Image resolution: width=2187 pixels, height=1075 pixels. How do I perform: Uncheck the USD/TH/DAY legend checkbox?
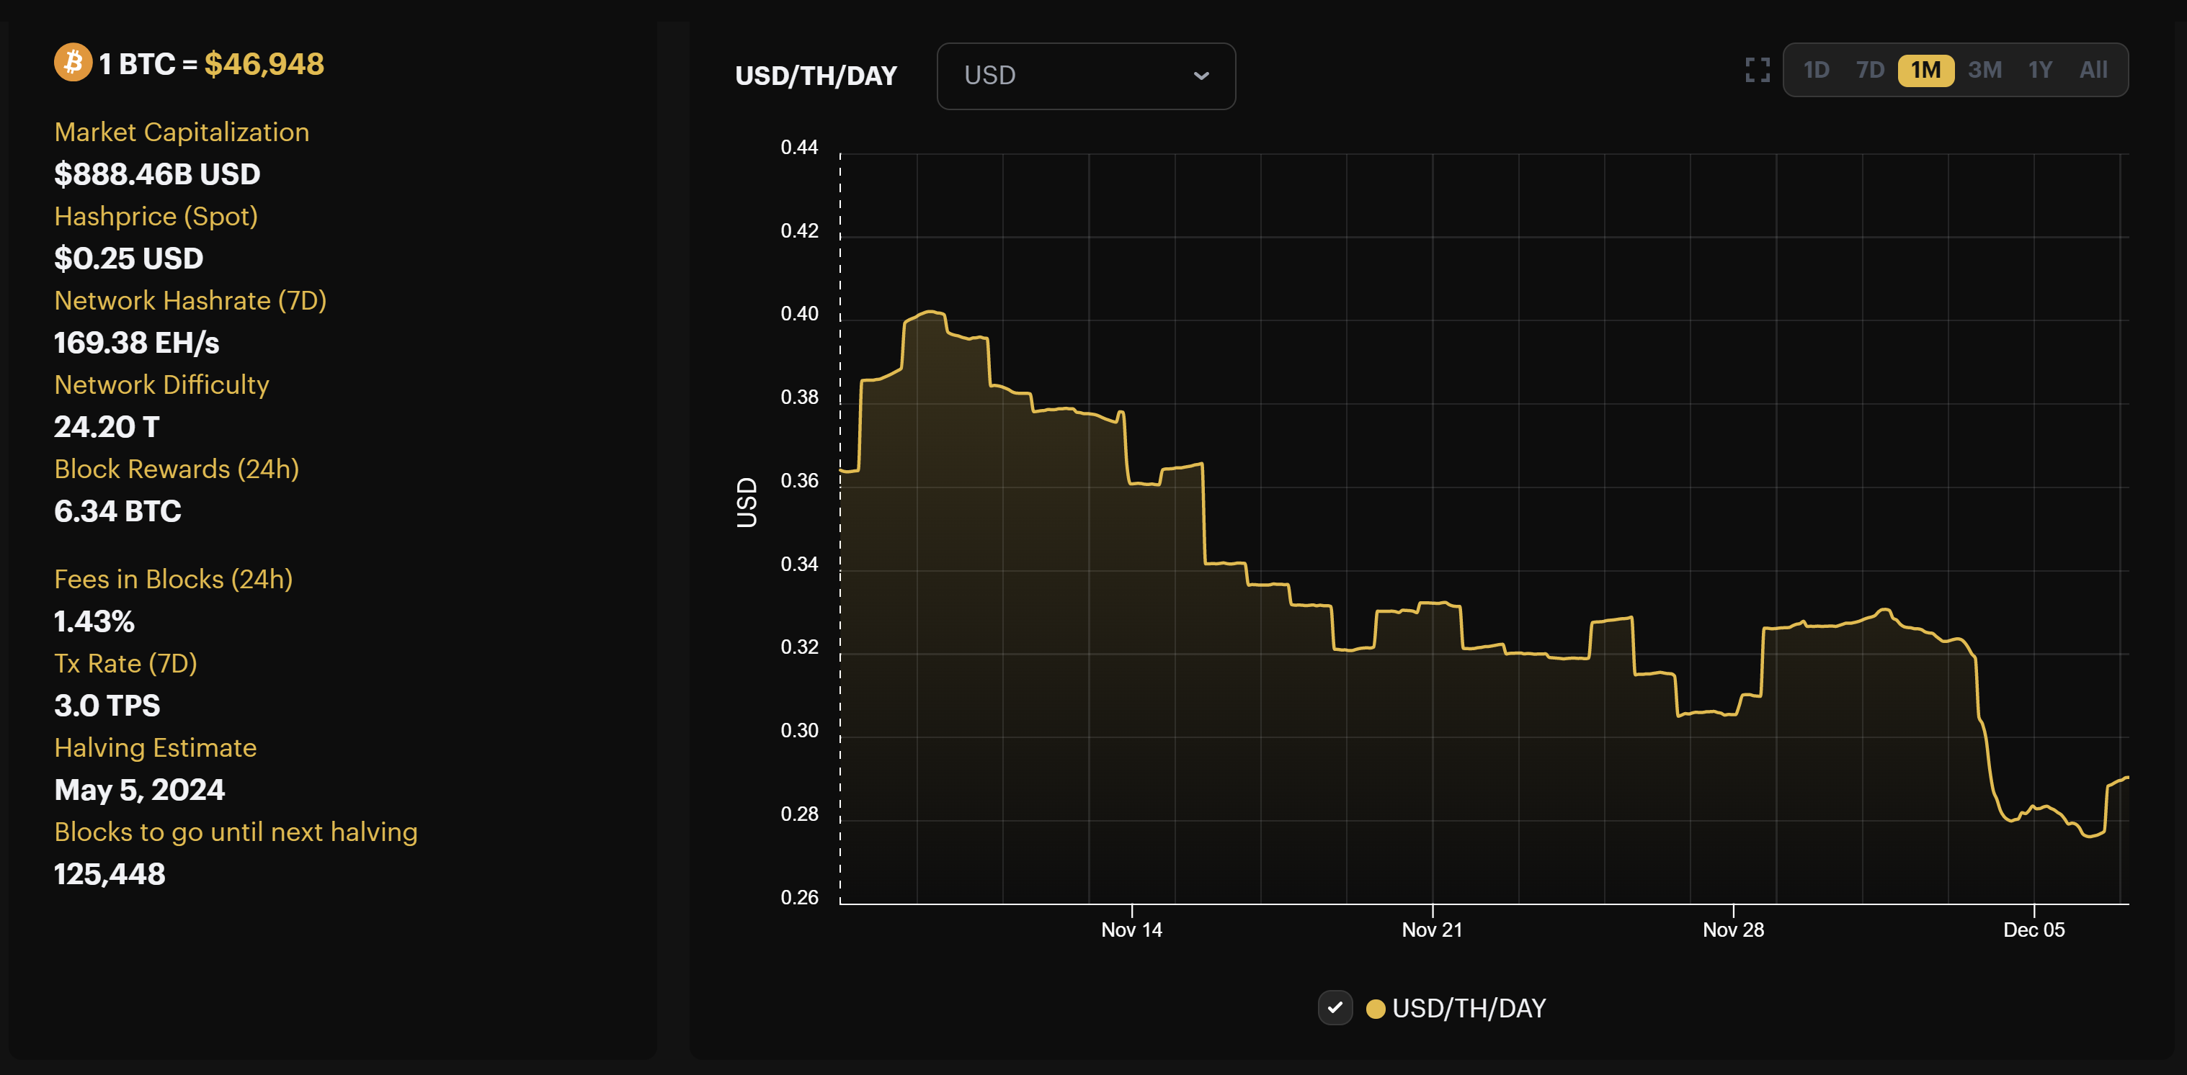tap(1335, 1008)
